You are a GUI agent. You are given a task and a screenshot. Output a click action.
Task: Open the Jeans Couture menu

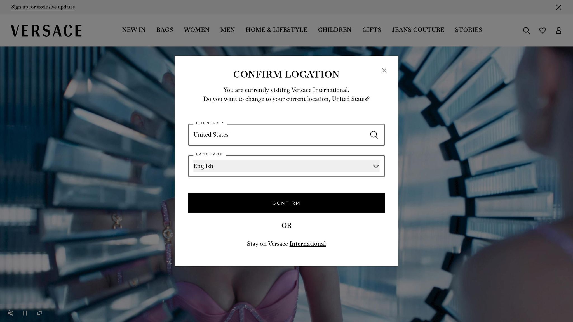pyautogui.click(x=418, y=30)
